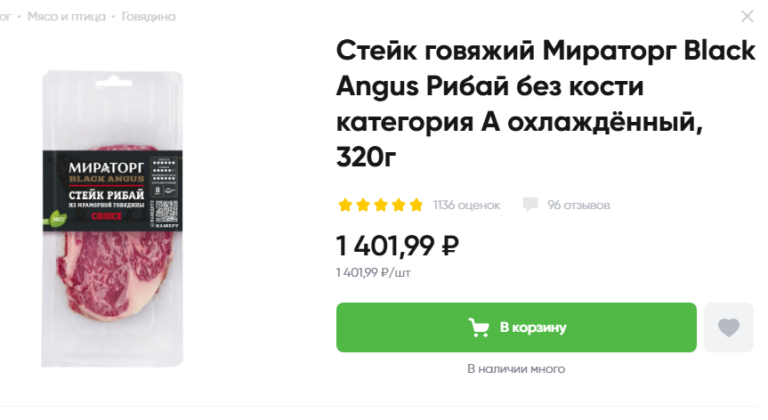Click the first rating star
This screenshot has width=768, height=420.
point(345,205)
